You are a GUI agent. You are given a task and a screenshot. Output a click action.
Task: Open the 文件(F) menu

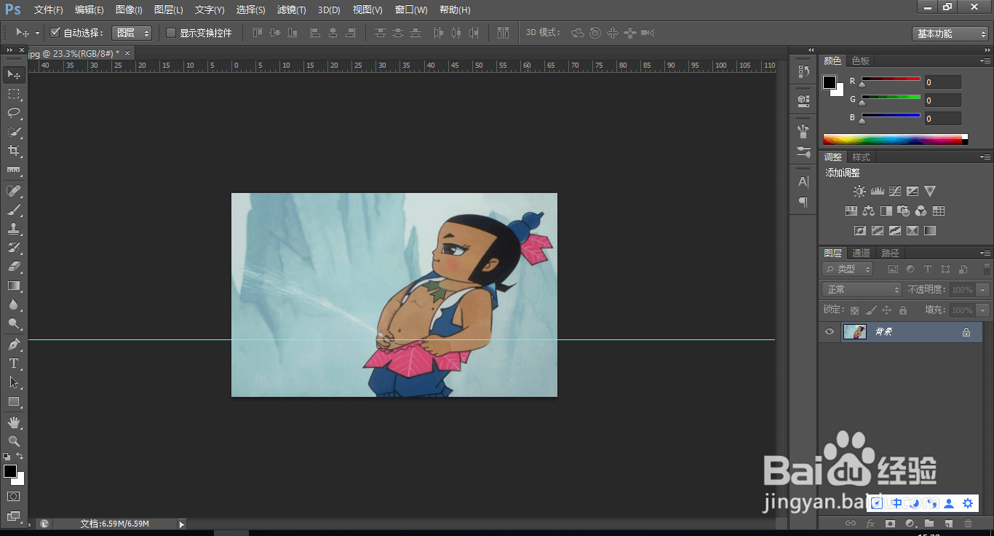tap(49, 10)
